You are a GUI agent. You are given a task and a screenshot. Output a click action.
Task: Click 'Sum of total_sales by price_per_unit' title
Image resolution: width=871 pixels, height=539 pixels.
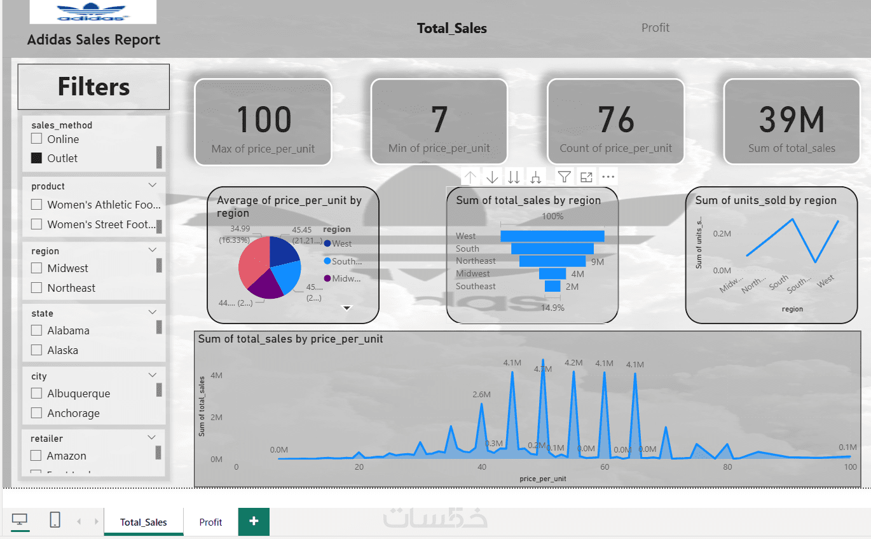291,339
